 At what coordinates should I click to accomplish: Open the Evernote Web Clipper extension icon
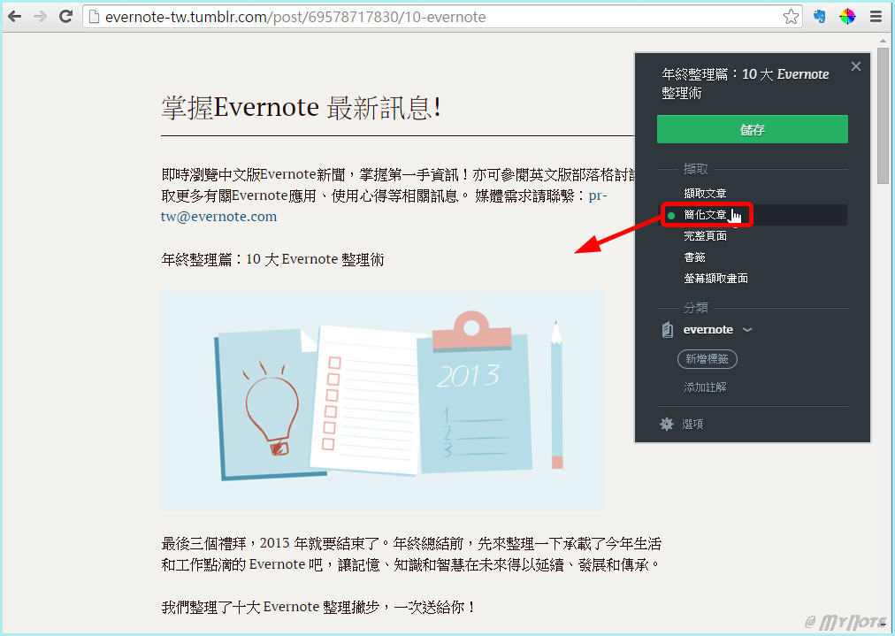[820, 17]
